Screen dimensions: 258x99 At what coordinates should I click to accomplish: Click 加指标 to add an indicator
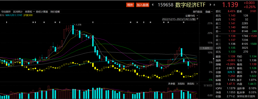pyautogui.click(x=181, y=84)
